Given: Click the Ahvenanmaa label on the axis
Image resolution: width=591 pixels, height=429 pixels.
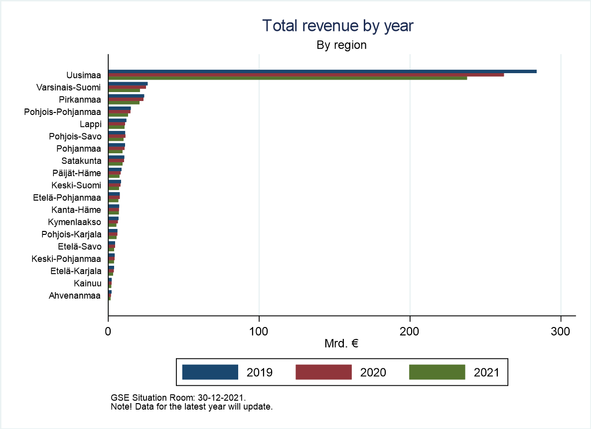Looking at the screenshot, I should 75,296.
